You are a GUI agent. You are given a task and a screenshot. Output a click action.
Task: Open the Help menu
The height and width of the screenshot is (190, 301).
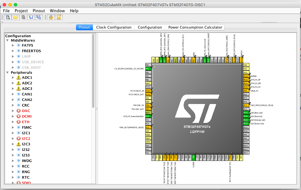(74, 11)
